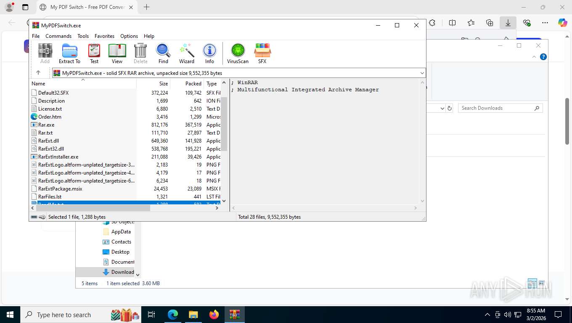Open Explorer Help question mark icon
Screen dimensions: 572x323
(x=543, y=57)
